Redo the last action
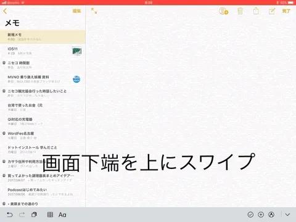This screenshot has width=296, height=222. (22, 215)
